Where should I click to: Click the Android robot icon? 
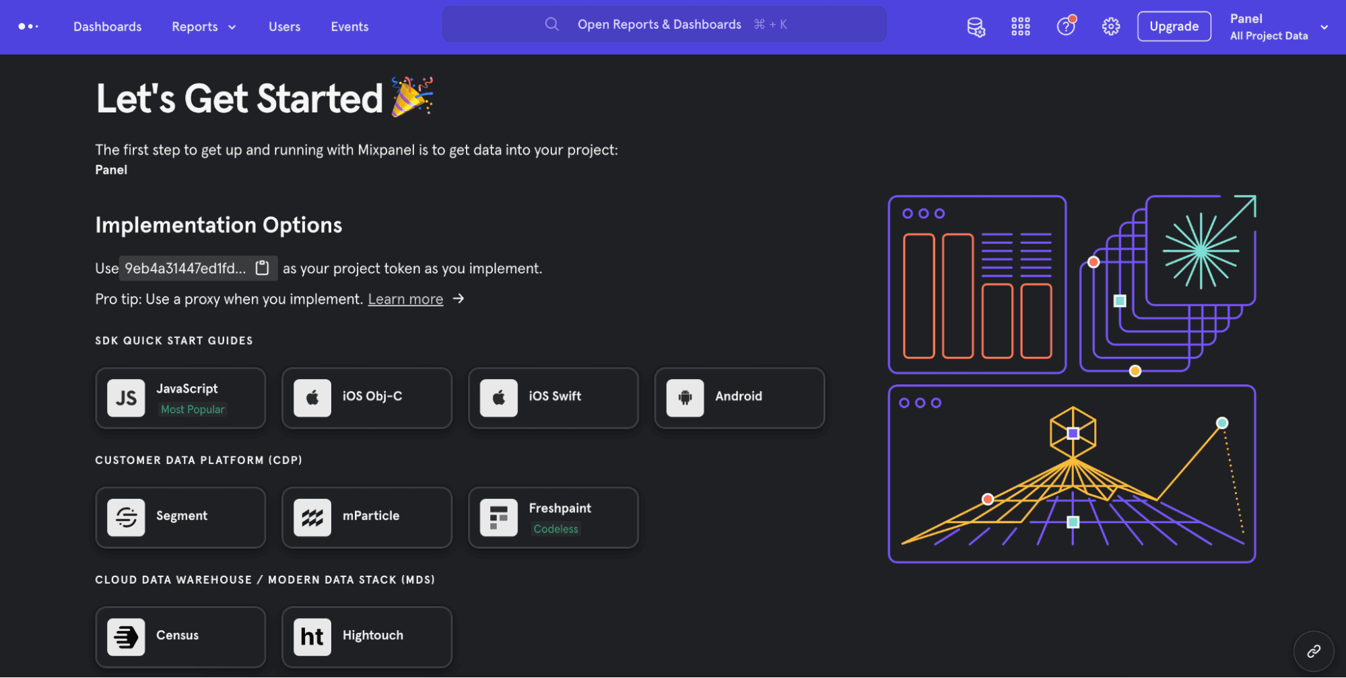click(x=685, y=398)
